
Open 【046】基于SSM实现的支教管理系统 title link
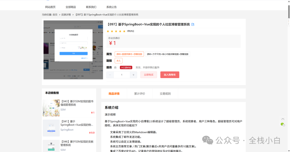coord(77,143)
